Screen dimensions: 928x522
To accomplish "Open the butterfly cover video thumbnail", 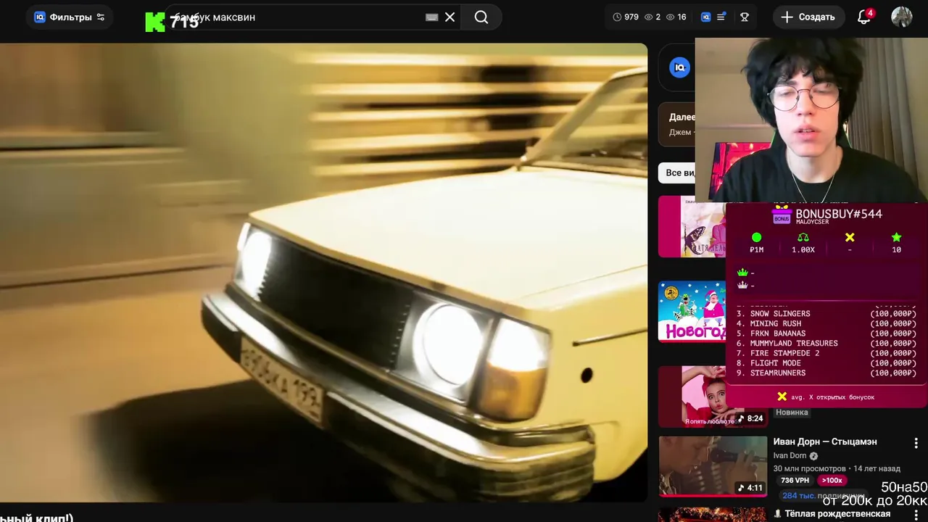I will coord(691,226).
